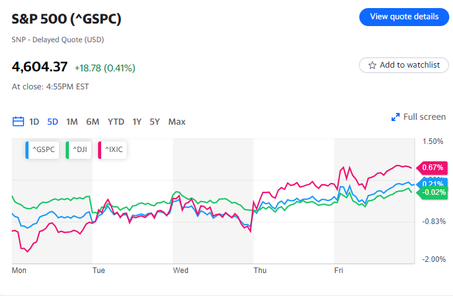Click the pink 0.67% value label
This screenshot has width=453, height=296.
433,167
